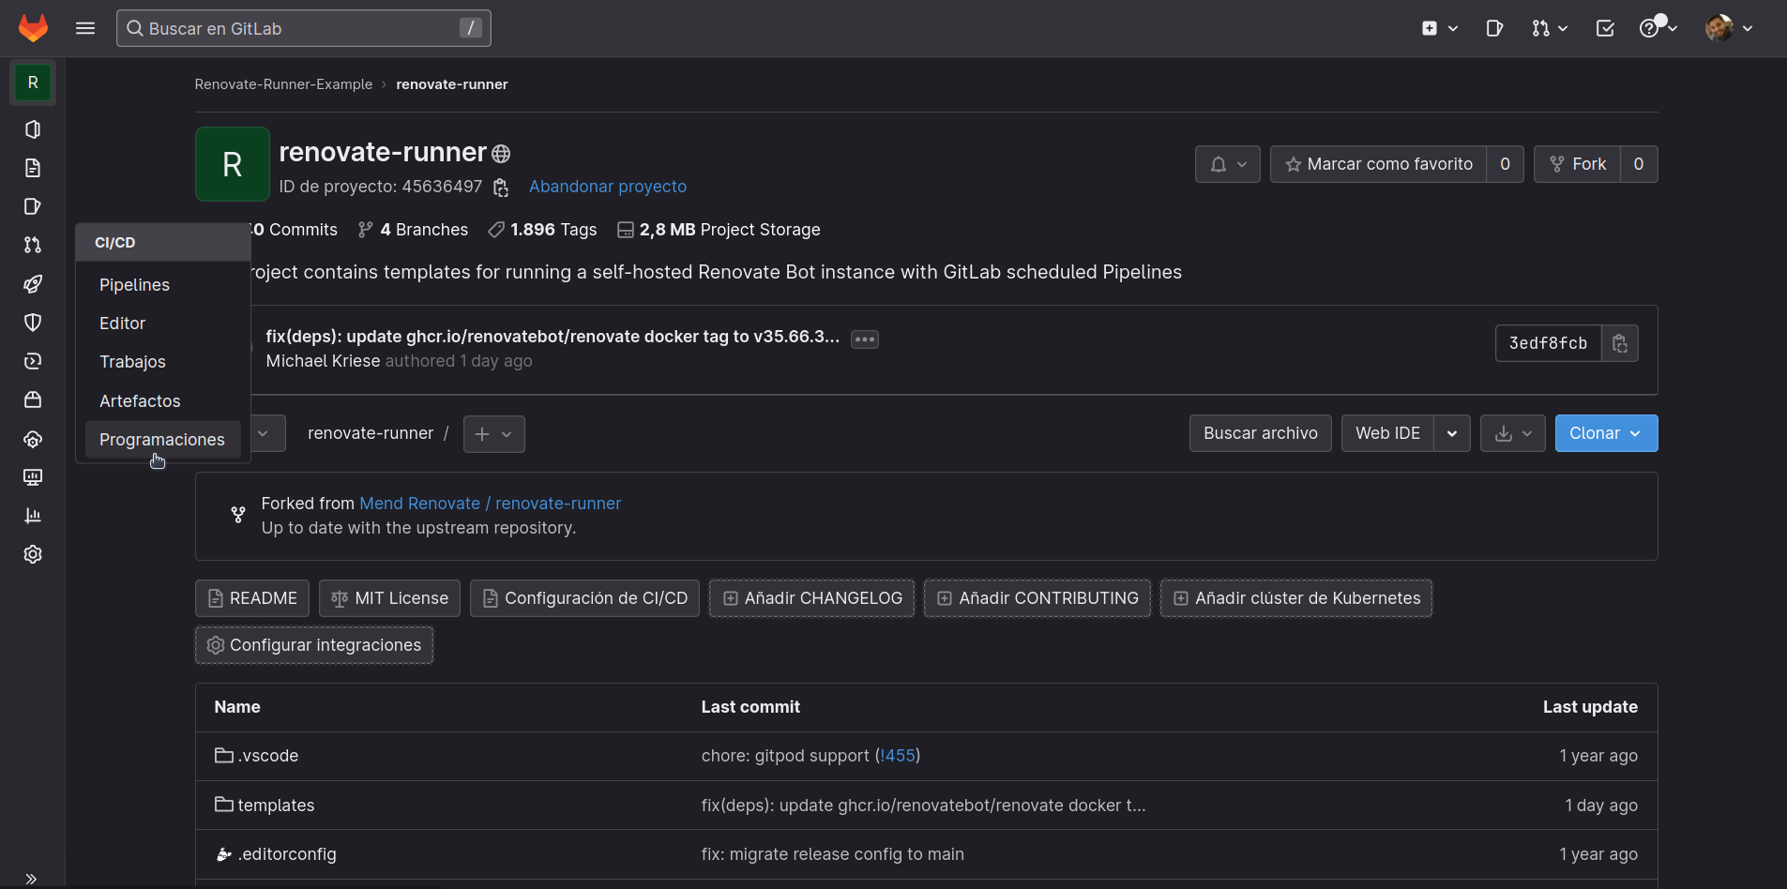The image size is (1787, 889).
Task: Click Web IDE button
Action: 1387,433
